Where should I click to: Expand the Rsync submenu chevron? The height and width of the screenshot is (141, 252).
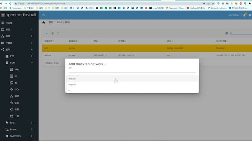click(31, 129)
